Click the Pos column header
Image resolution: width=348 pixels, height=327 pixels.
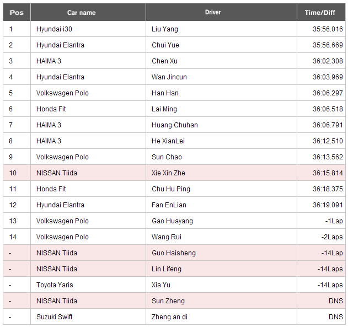[x=17, y=13]
